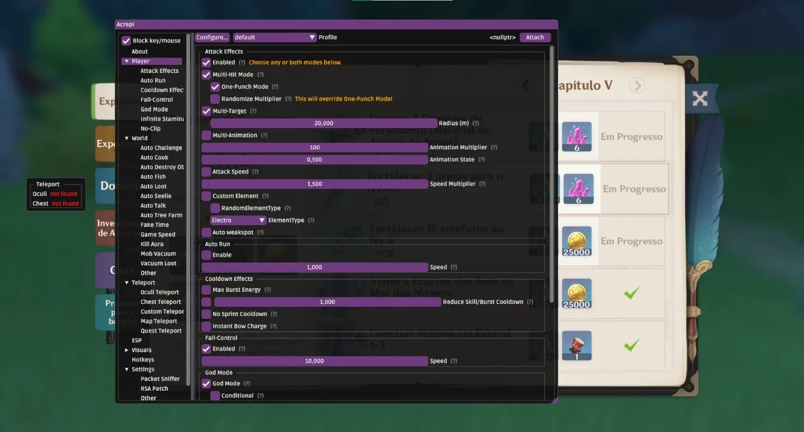Click help marker beside Radius (m)

click(476, 123)
